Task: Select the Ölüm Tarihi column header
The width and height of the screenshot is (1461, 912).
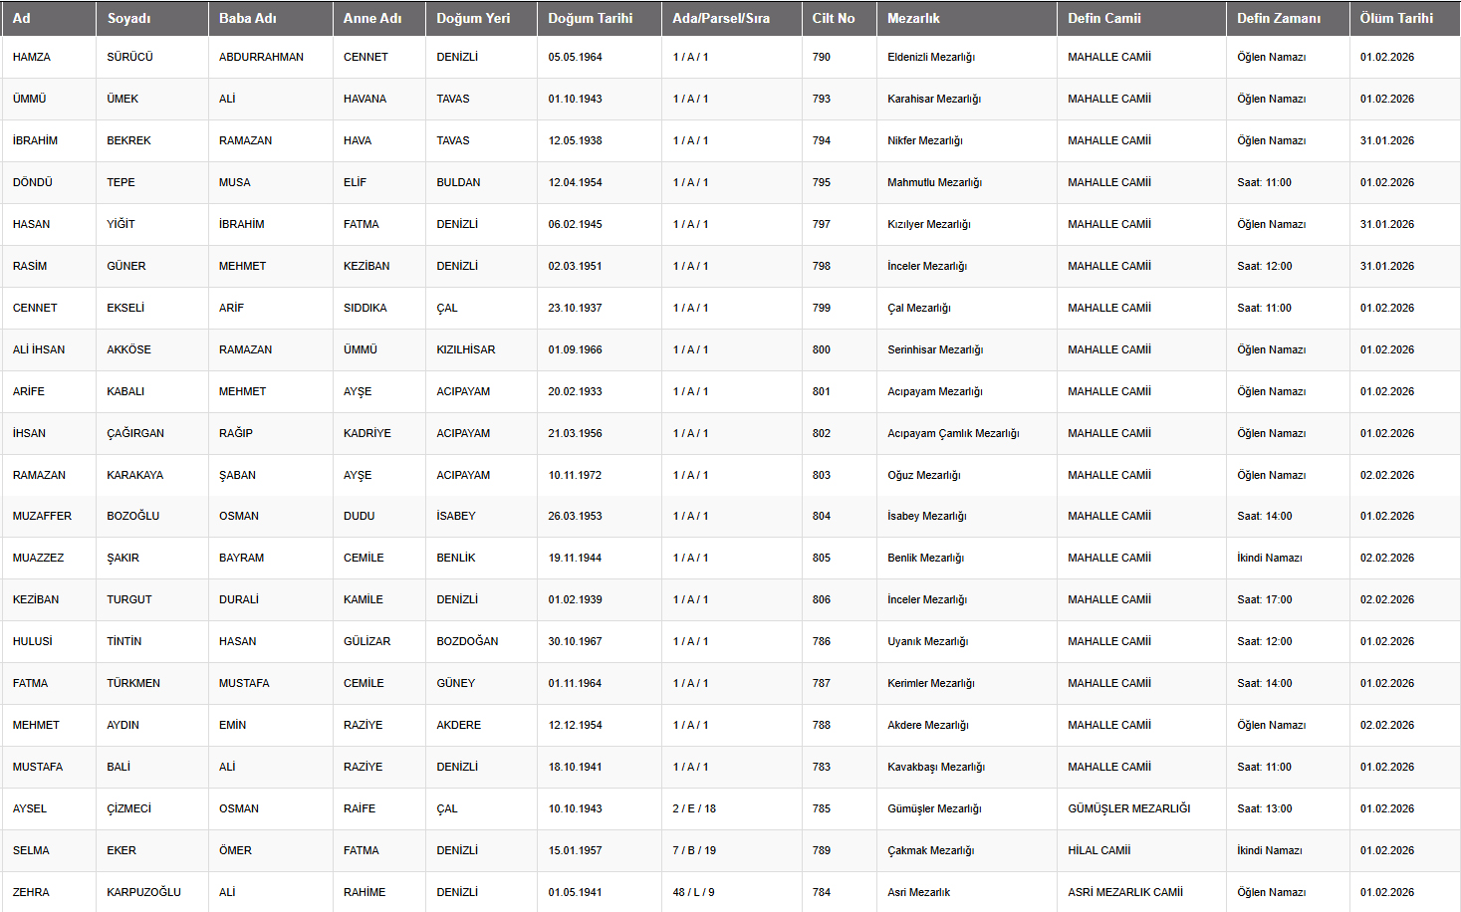Action: point(1396,18)
